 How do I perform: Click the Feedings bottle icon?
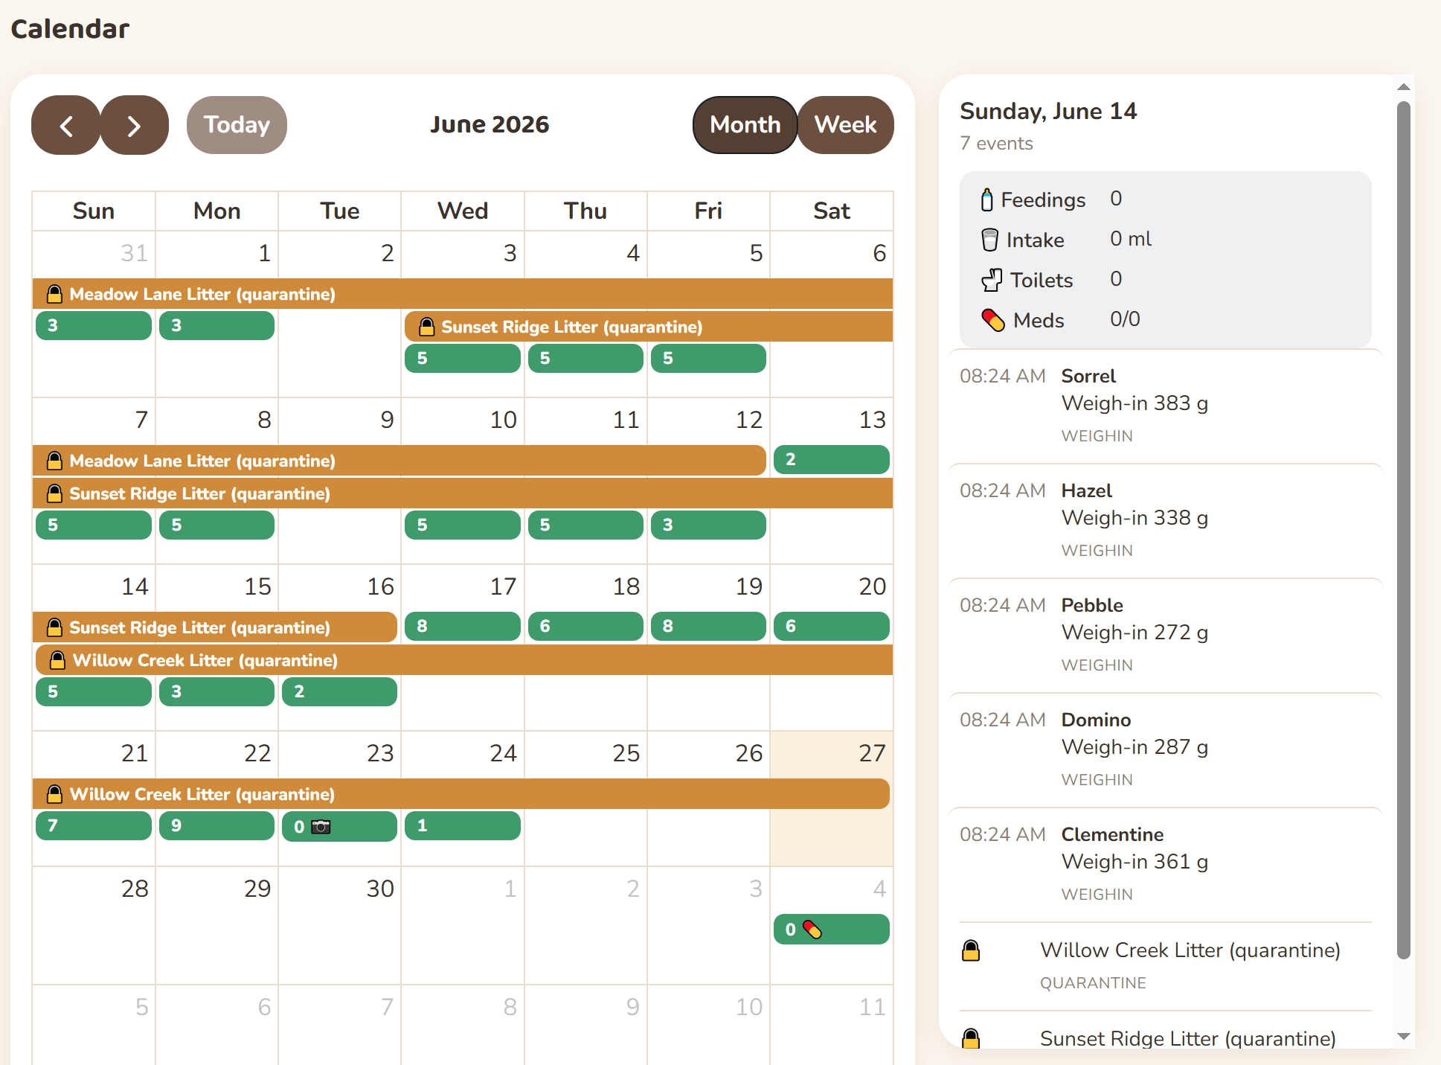pos(986,199)
